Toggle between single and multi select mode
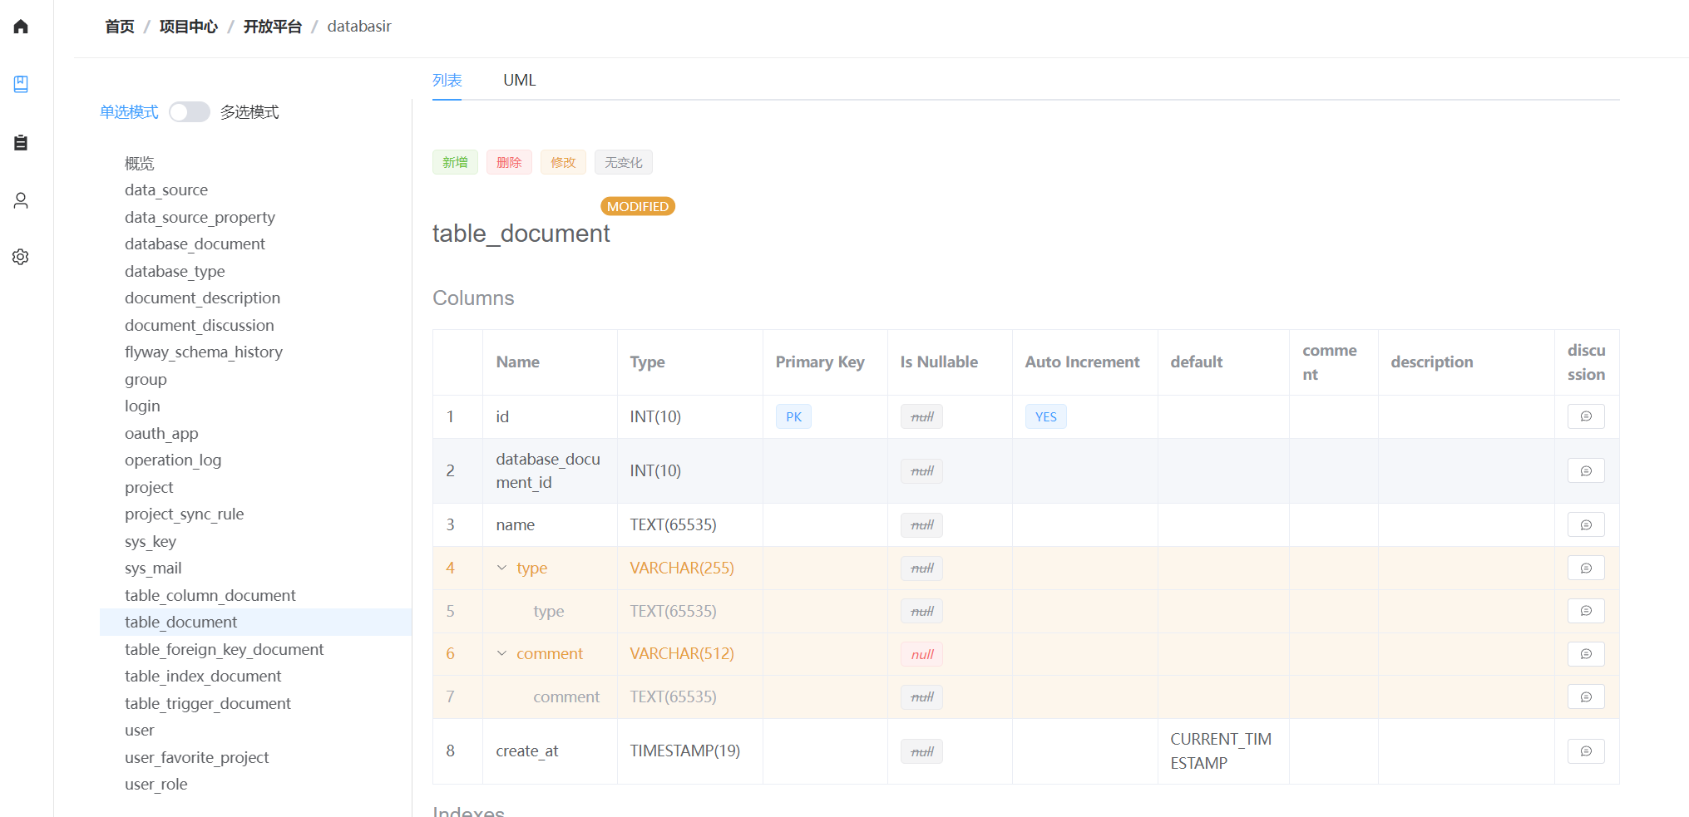The image size is (1689, 817). click(x=190, y=112)
